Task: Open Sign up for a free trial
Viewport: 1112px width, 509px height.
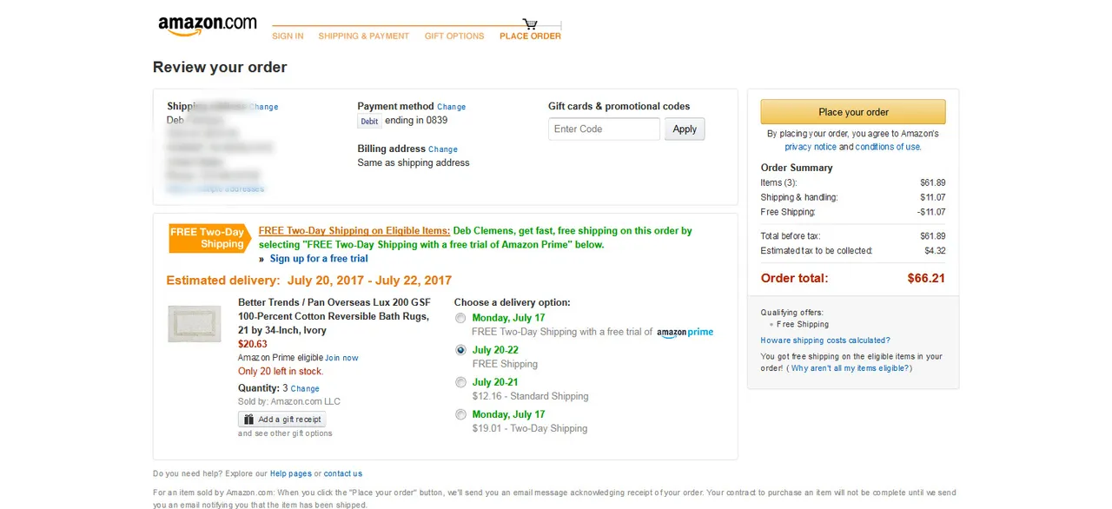Action: 319,259
